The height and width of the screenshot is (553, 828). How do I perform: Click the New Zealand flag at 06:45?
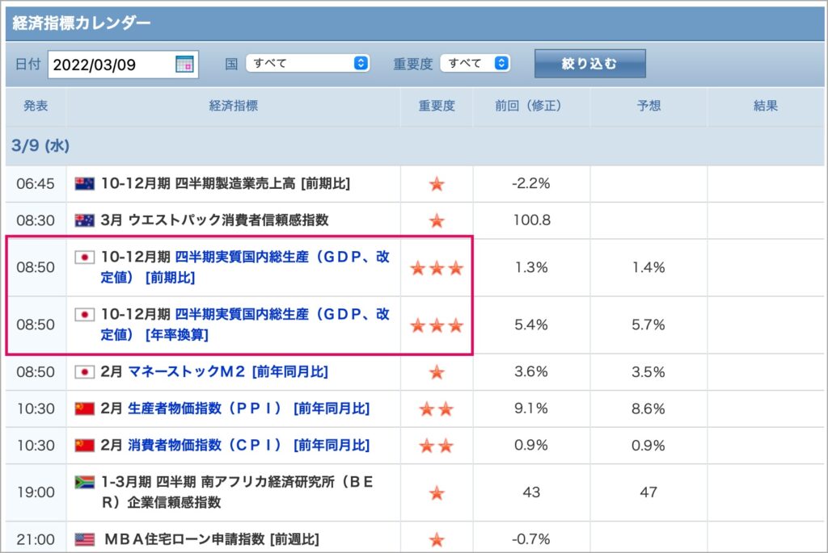coord(84,183)
